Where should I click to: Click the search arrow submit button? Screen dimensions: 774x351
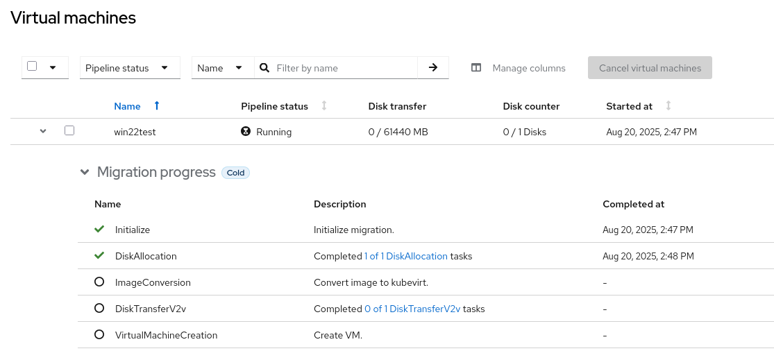pos(433,67)
